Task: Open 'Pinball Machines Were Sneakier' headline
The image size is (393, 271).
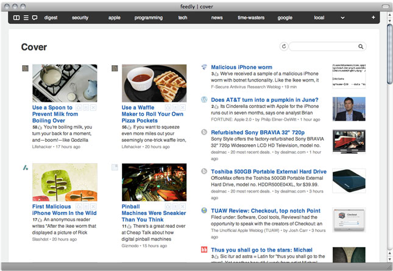Action: [154, 213]
